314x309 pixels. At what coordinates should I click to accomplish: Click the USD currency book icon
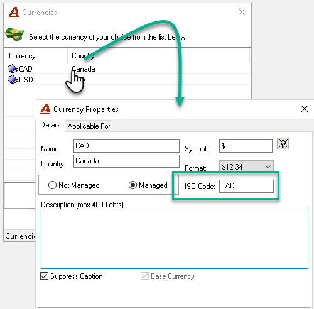(x=13, y=80)
